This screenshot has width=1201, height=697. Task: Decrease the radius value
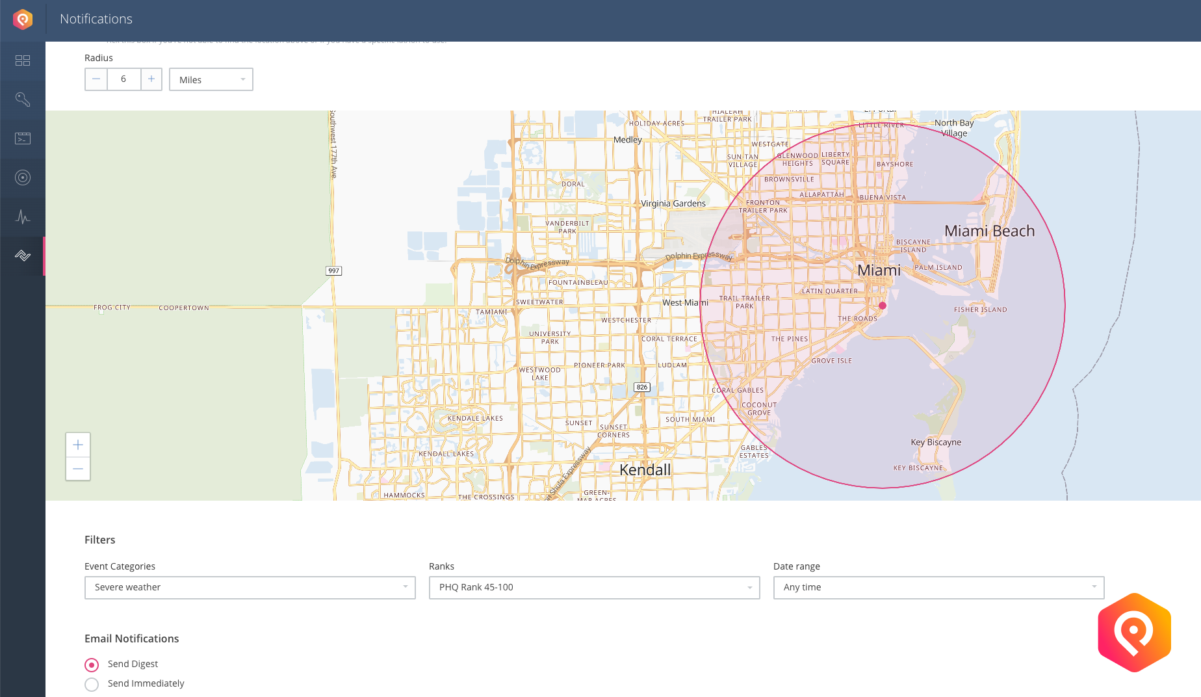[x=96, y=79]
